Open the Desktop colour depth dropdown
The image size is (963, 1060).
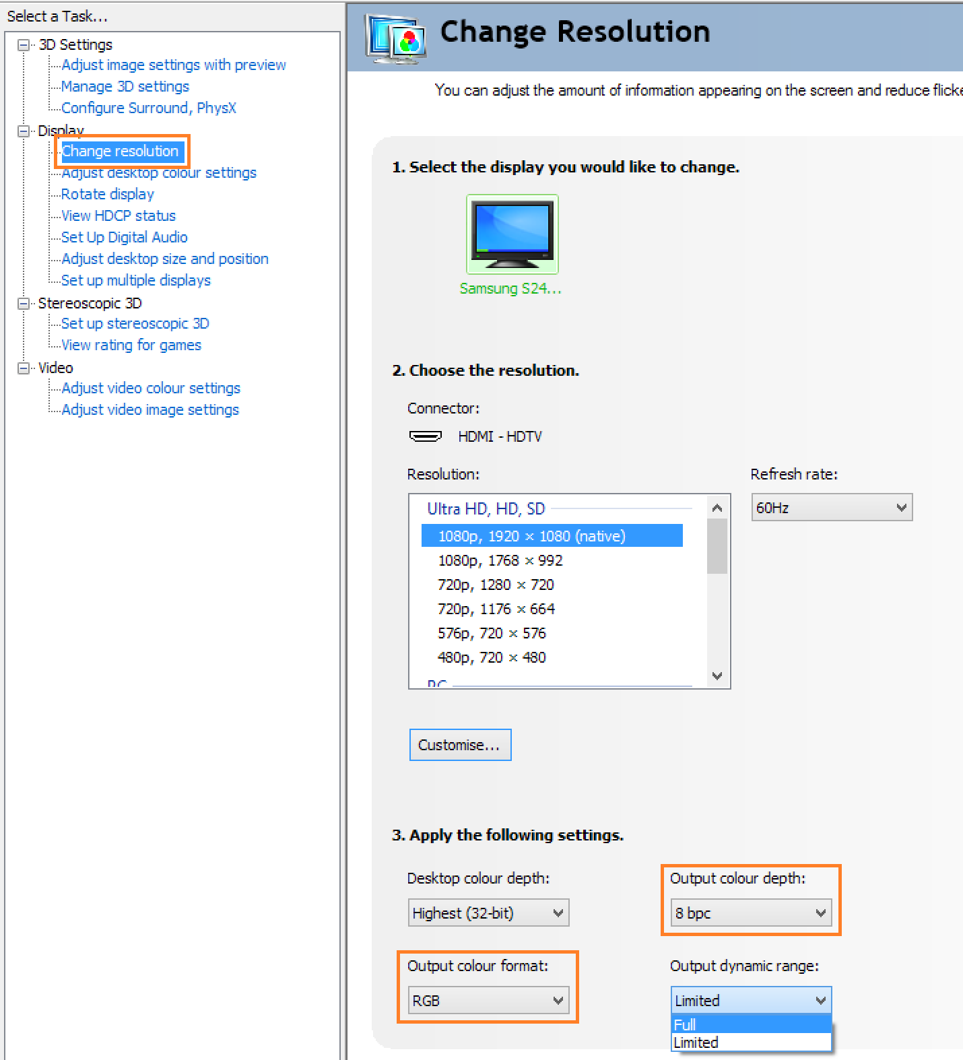pyautogui.click(x=488, y=913)
